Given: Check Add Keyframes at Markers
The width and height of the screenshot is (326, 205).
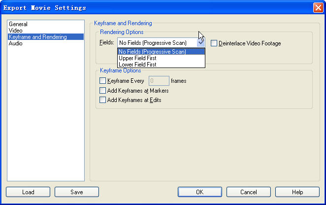Looking at the screenshot, I should click(103, 91).
